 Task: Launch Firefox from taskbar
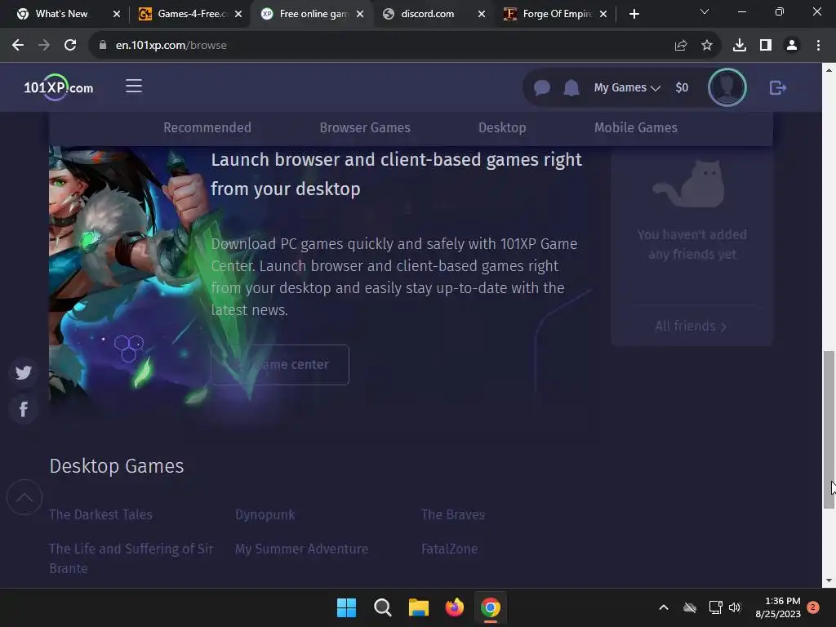454,607
